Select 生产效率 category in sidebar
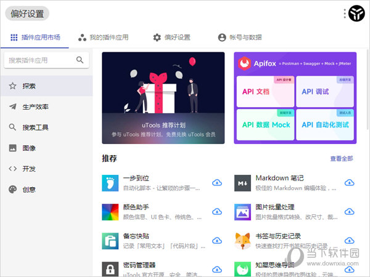 (36, 107)
